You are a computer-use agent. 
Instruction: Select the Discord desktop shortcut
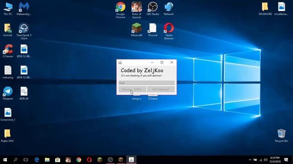tap(152, 30)
